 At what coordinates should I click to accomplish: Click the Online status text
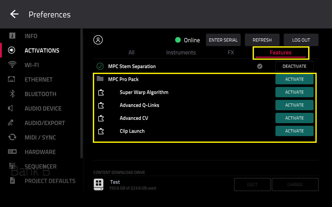tap(192, 40)
